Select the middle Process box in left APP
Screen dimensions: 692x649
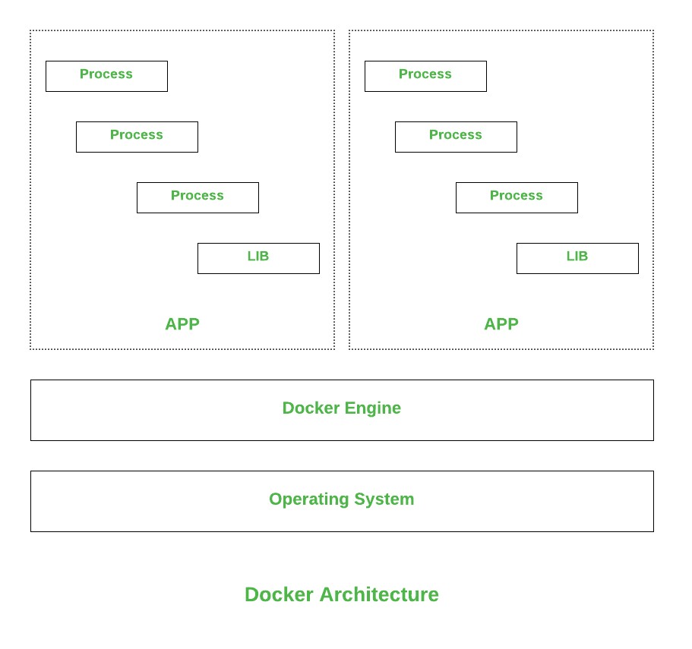pyautogui.click(x=137, y=137)
